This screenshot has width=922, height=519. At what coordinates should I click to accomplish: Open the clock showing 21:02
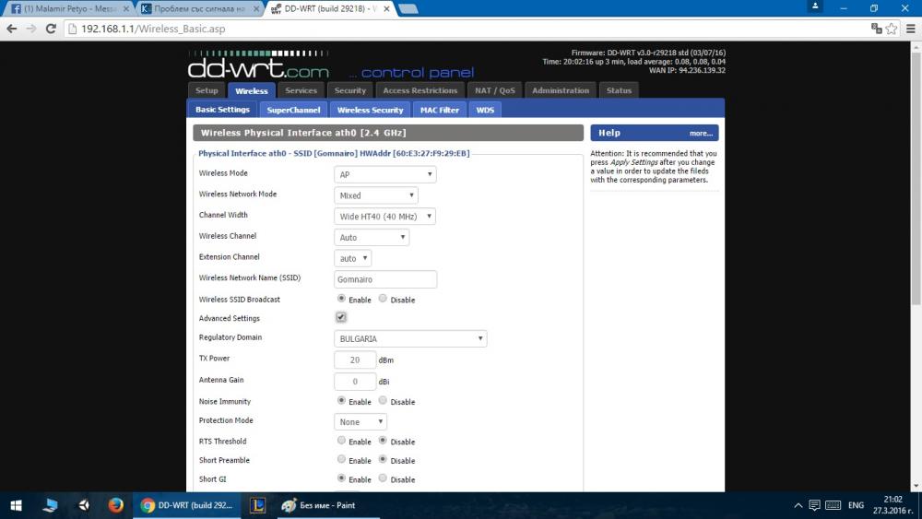click(x=892, y=505)
